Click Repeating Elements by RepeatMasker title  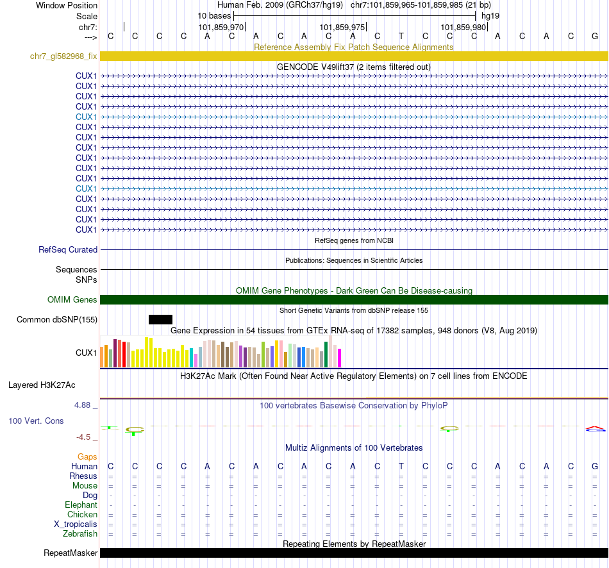355,544
